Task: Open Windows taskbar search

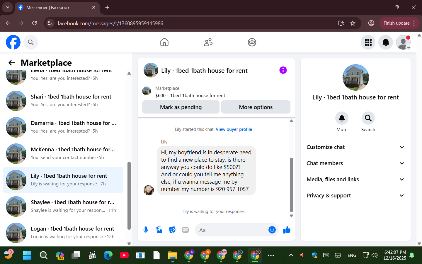Action: click(43, 255)
